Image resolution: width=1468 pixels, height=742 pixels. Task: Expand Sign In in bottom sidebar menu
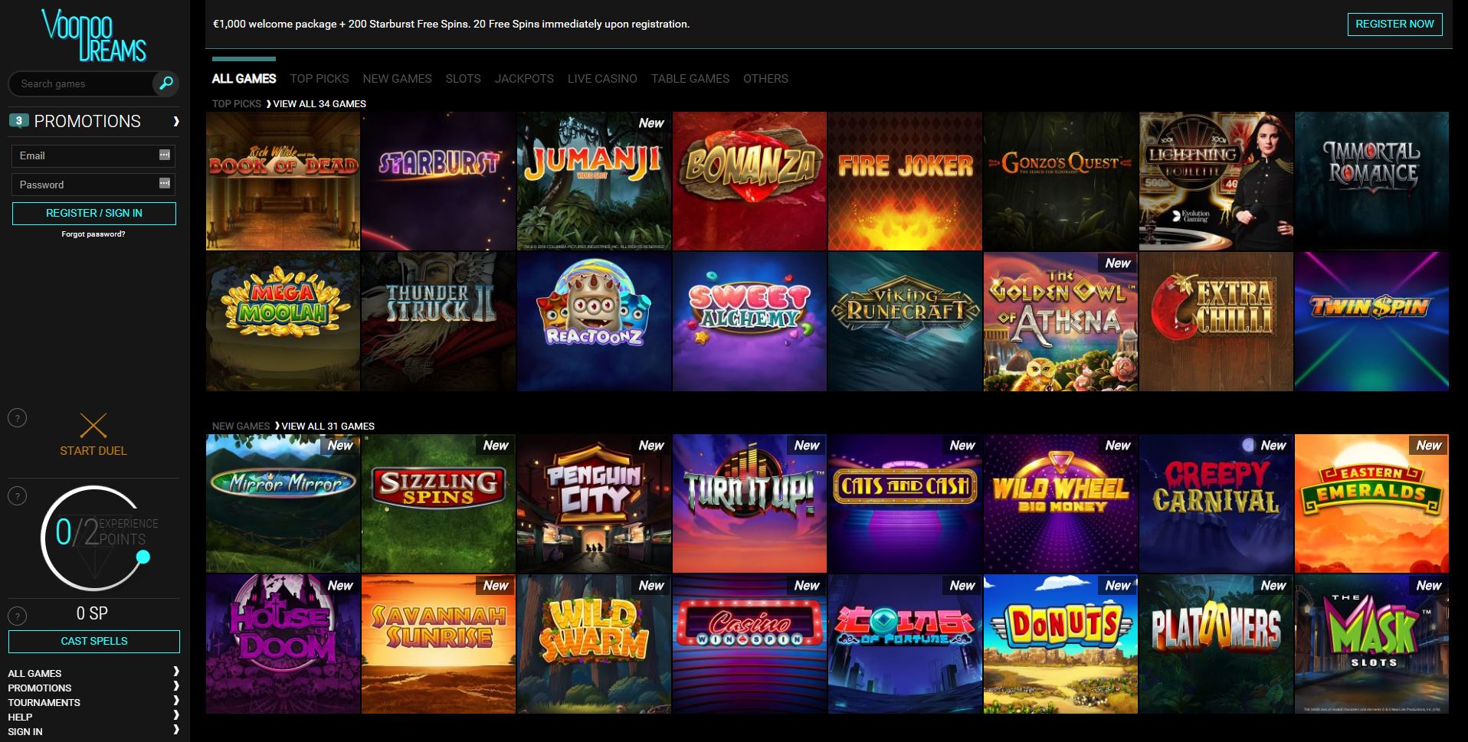tap(176, 730)
